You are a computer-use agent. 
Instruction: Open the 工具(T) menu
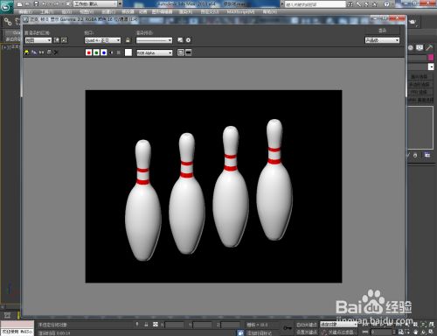(x=47, y=11)
